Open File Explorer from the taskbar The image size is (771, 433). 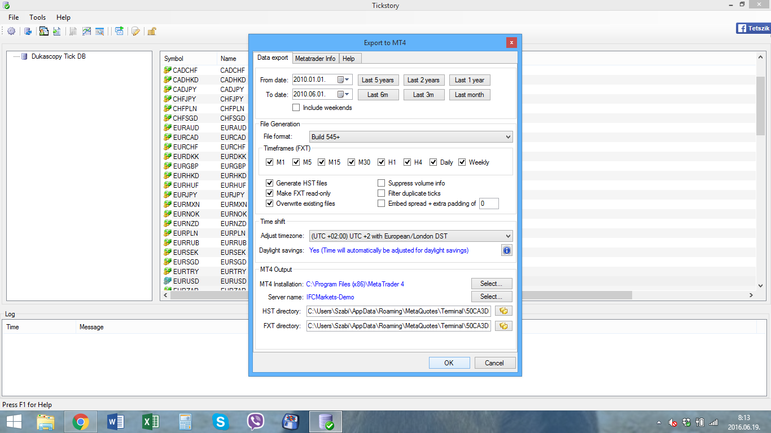pos(46,422)
